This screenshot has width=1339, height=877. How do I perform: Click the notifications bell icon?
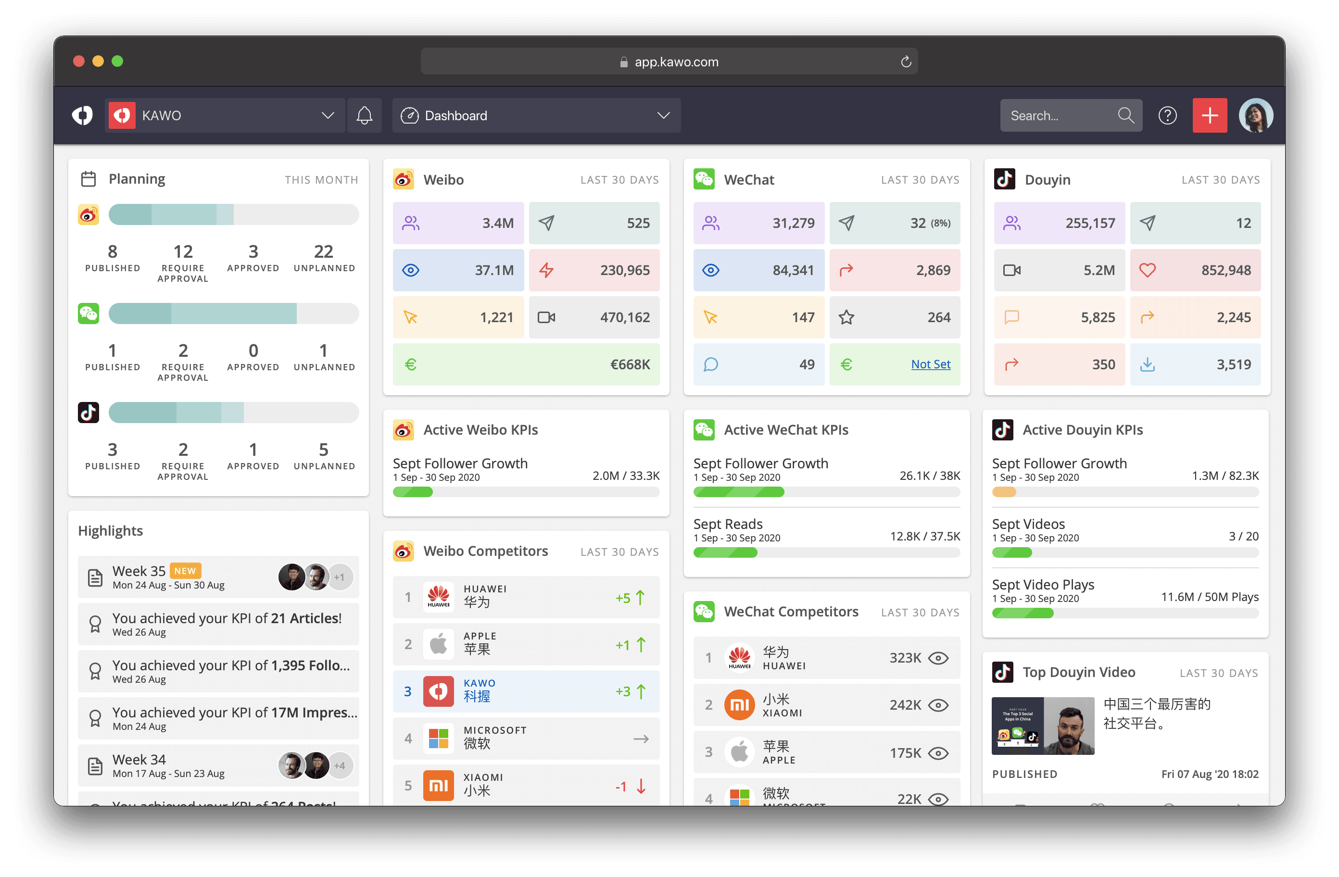(x=364, y=116)
